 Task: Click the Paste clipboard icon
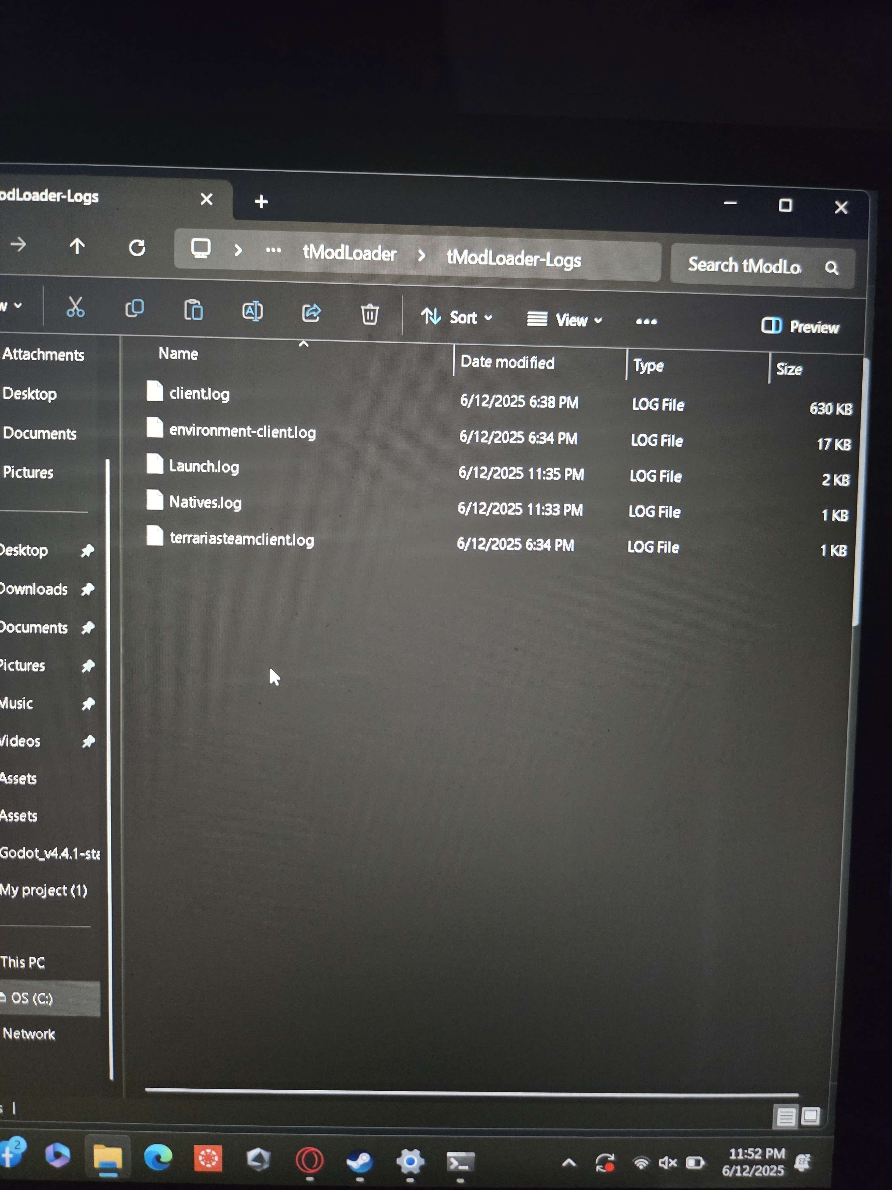[194, 310]
